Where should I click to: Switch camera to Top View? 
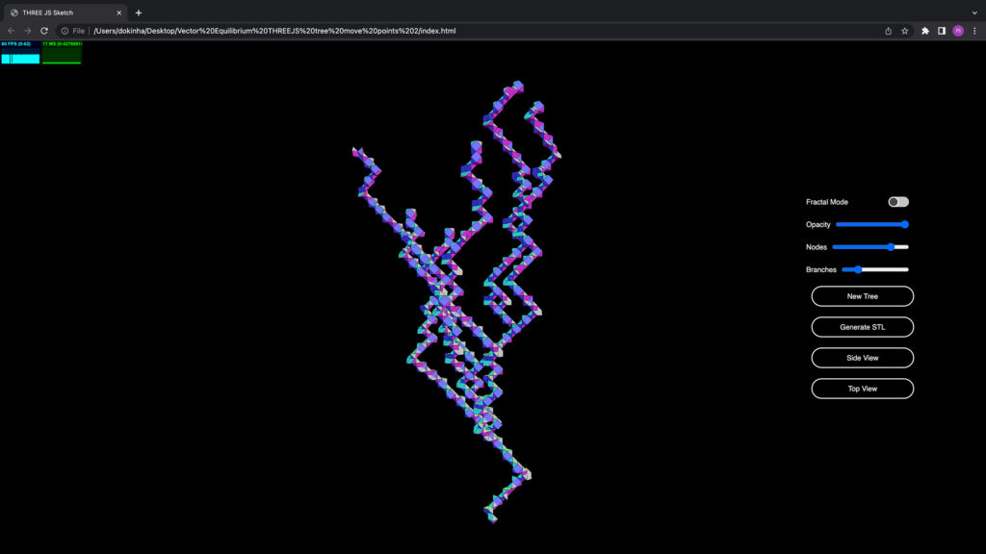tap(862, 388)
